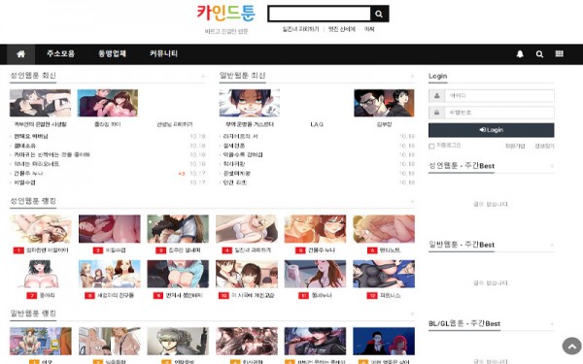The width and height of the screenshot is (583, 364).
Task: Click the 아이디 username input field
Action: coord(499,96)
